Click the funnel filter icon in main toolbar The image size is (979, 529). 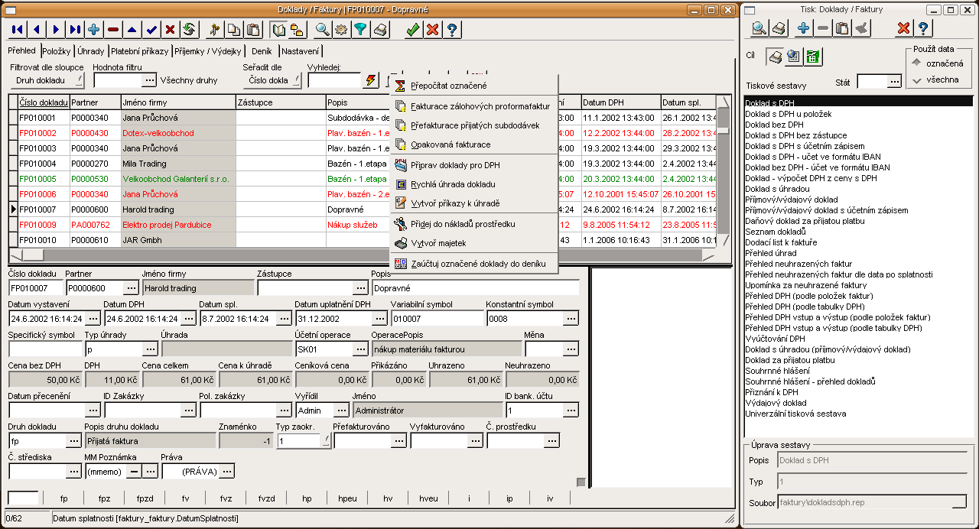pyautogui.click(x=359, y=30)
